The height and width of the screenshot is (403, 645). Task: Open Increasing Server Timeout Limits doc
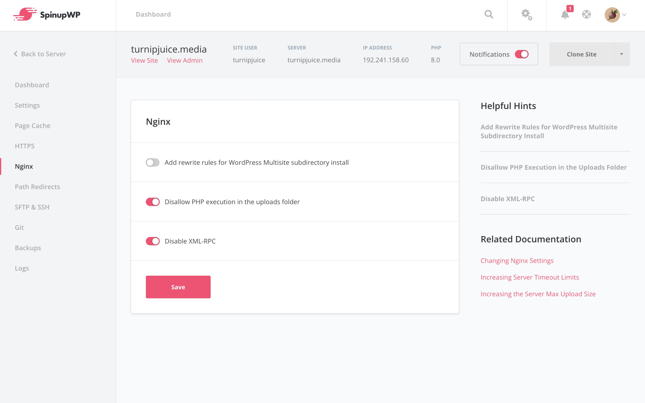pos(530,277)
